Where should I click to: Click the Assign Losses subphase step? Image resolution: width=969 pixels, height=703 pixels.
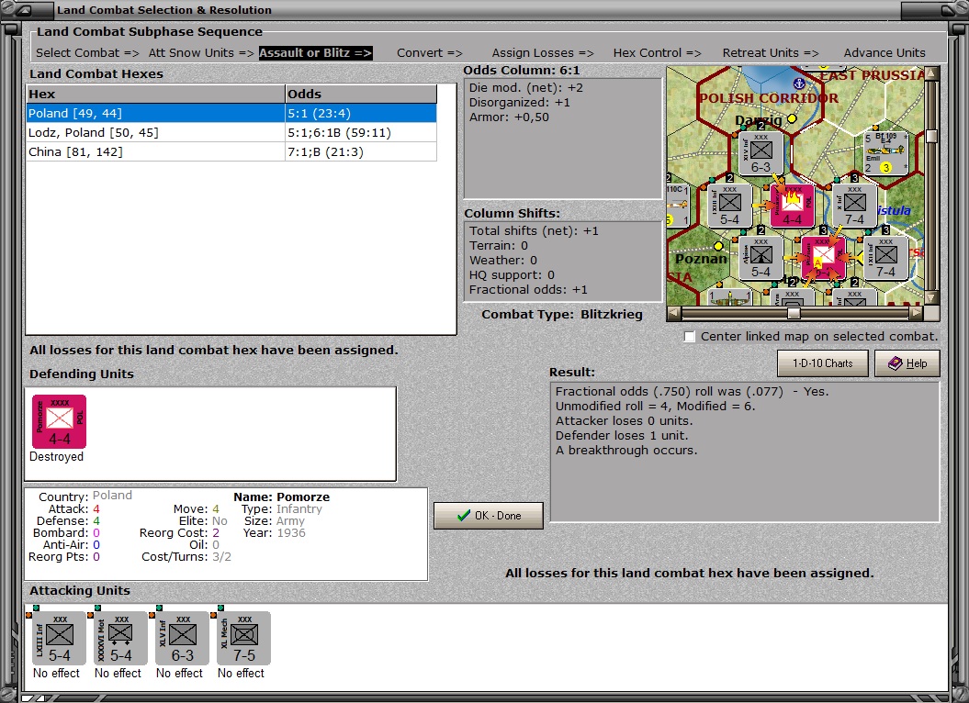(x=543, y=53)
